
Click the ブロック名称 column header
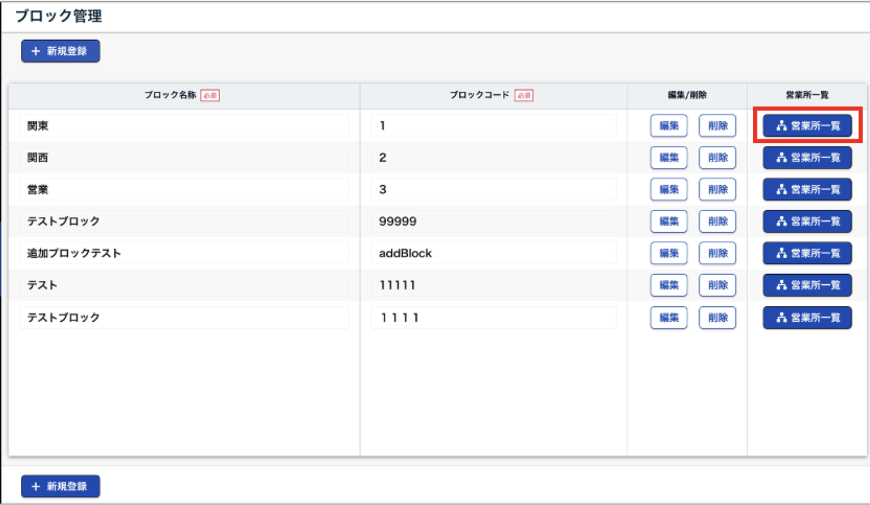pyautogui.click(x=170, y=95)
